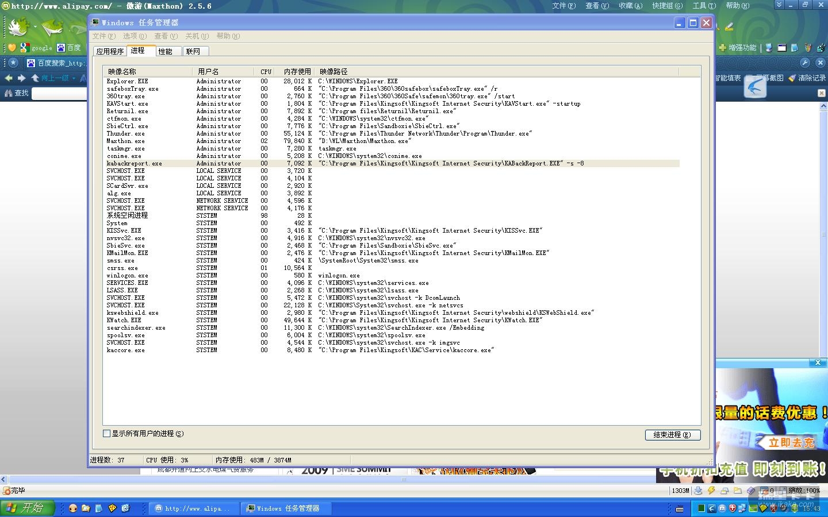Screen dimensions: 828x517
Task: Select the KAVStart.exe process row
Action: (392, 104)
